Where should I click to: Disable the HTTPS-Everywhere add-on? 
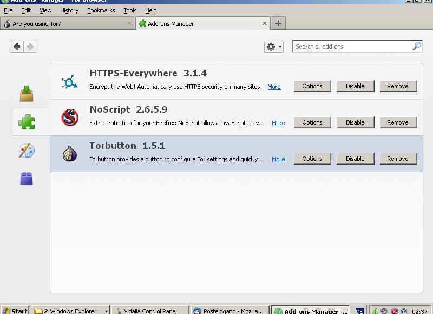click(355, 86)
